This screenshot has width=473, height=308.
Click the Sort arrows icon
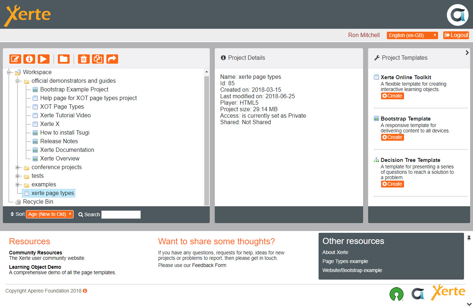(12, 214)
